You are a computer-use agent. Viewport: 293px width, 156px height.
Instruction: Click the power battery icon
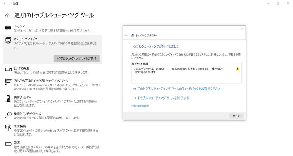point(8,144)
